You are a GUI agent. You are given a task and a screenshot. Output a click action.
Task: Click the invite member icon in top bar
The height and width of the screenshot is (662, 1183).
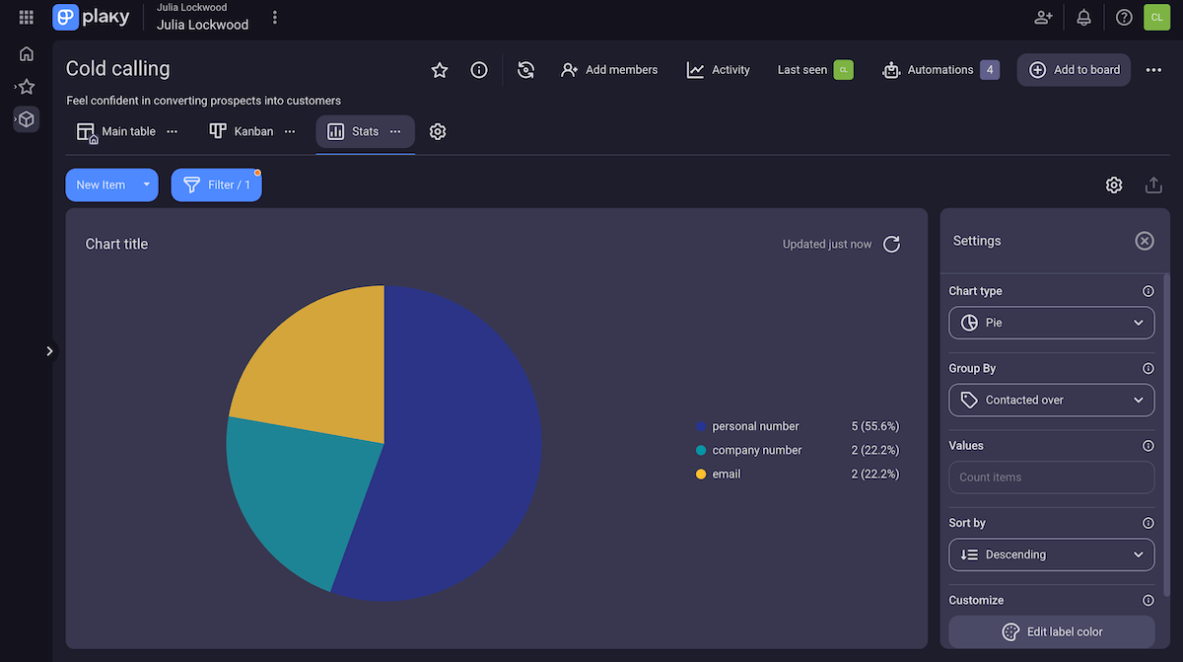[1042, 17]
